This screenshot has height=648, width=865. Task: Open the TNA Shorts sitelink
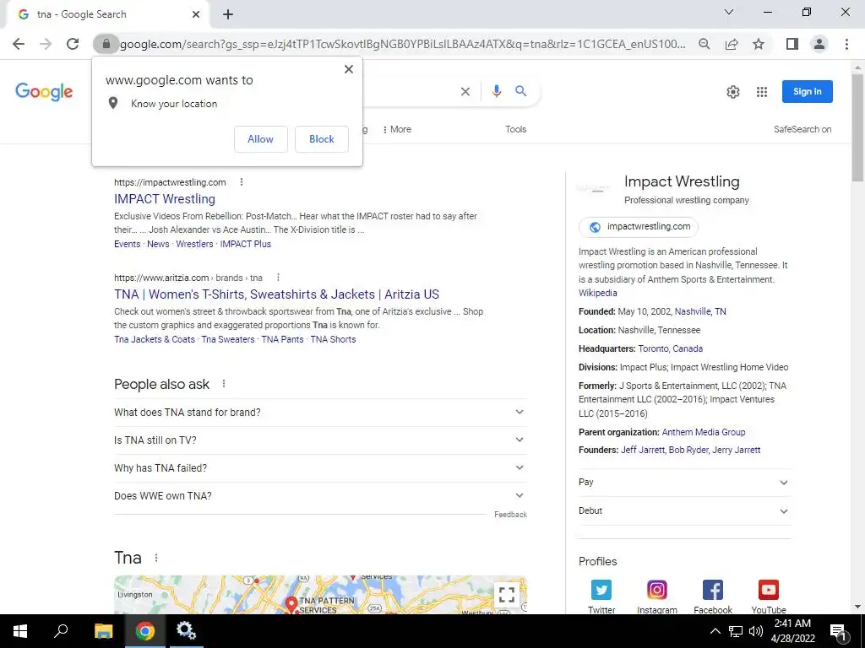(333, 339)
